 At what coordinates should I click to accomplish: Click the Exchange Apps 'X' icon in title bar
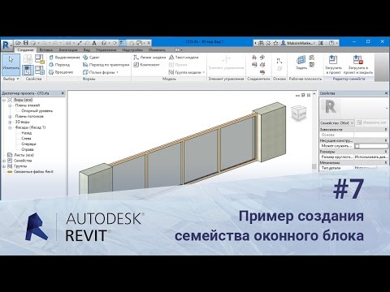tap(321, 43)
